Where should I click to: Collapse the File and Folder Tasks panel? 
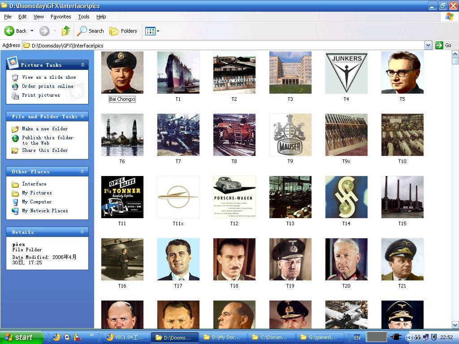[x=82, y=116]
